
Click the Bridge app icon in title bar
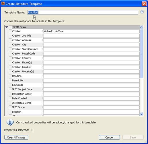click(x=3, y=3)
